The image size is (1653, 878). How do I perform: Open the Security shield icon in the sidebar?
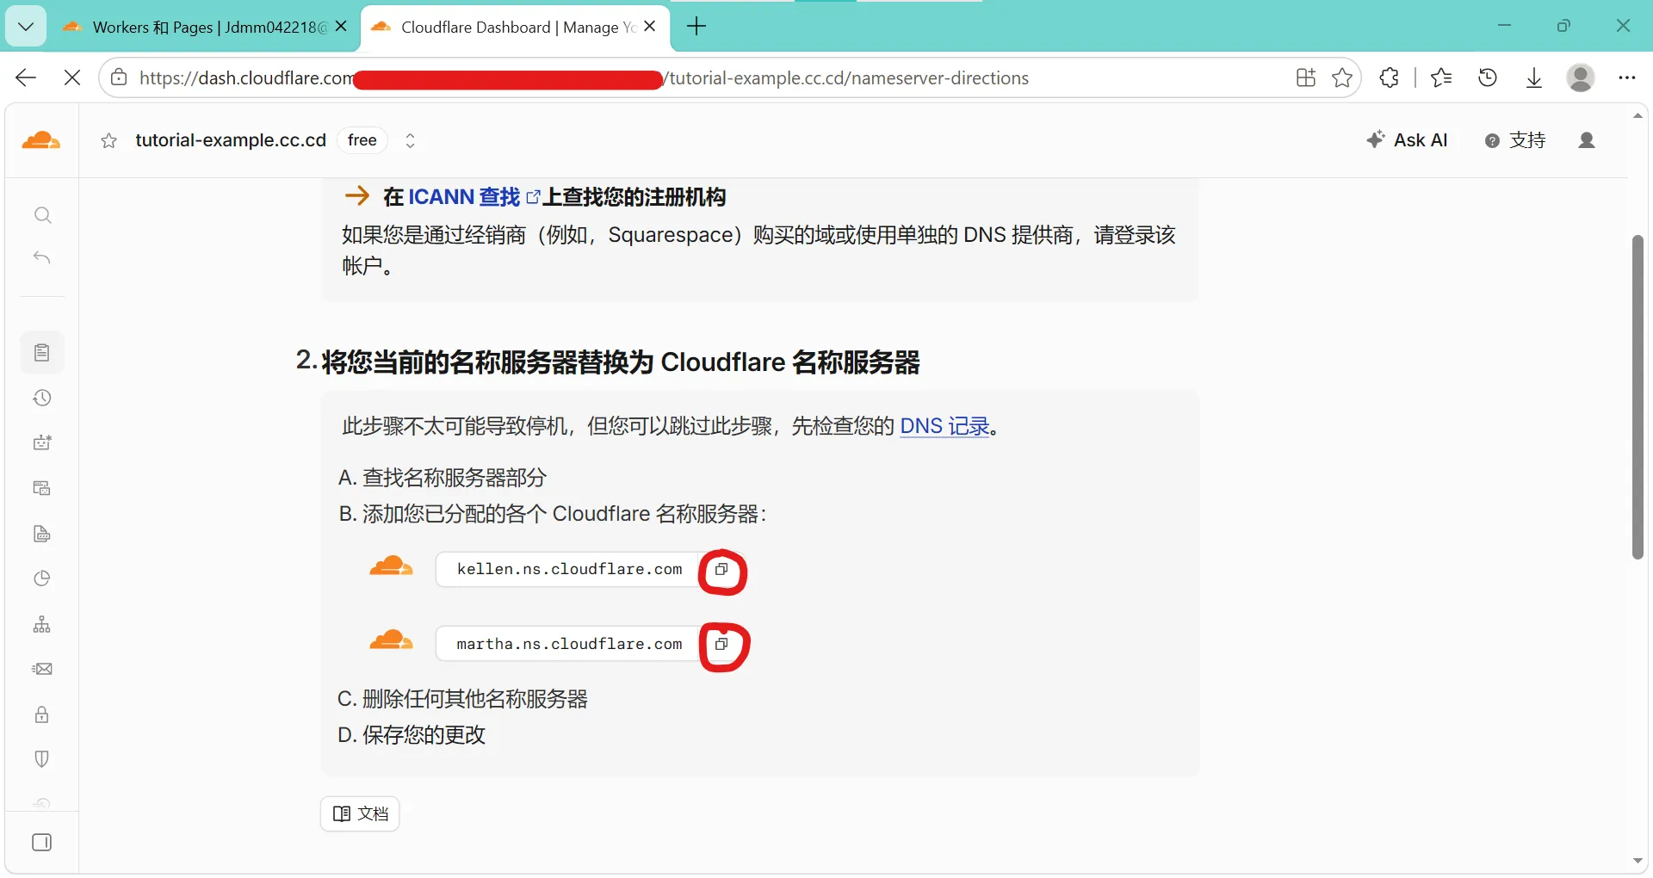coord(42,759)
